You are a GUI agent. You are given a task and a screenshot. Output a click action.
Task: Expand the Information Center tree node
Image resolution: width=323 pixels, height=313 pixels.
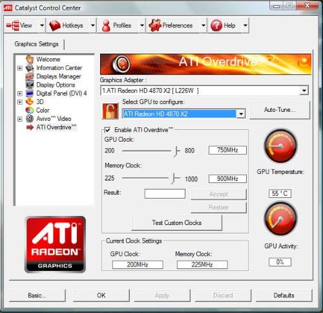pos(20,68)
